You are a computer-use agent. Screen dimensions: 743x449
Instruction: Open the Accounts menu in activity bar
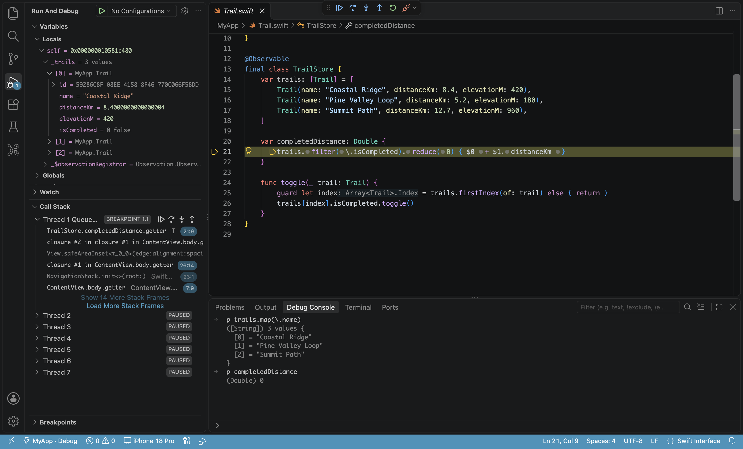[x=13, y=398]
